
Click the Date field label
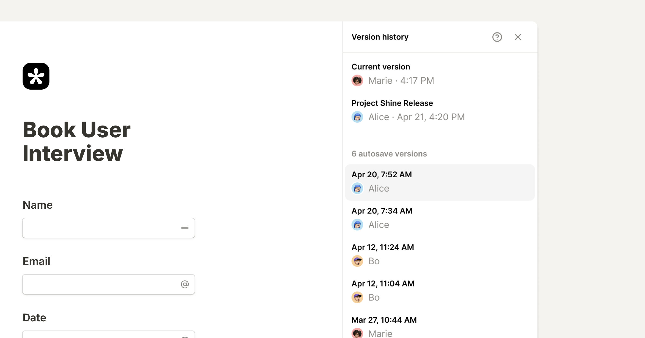(x=34, y=318)
